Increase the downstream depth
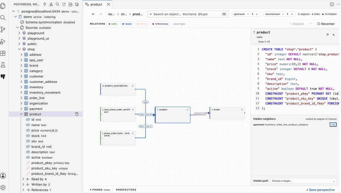Viewport: 341px width, 193px height. point(292,14)
